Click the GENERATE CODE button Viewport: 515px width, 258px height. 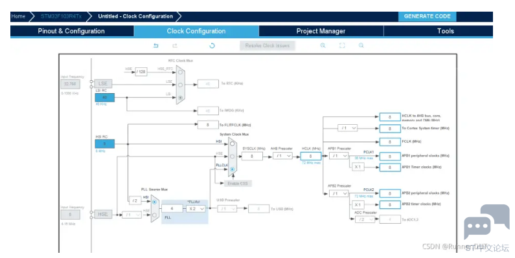pyautogui.click(x=427, y=16)
